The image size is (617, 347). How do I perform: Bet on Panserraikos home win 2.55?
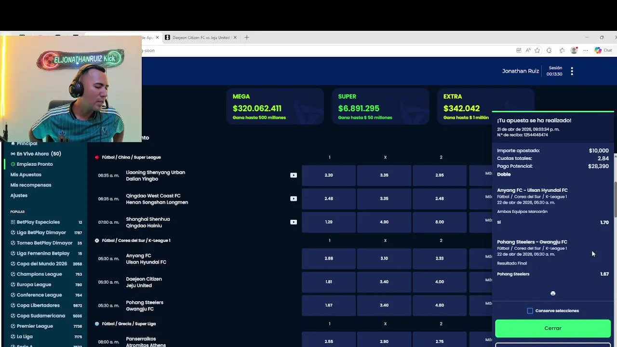coord(329,341)
